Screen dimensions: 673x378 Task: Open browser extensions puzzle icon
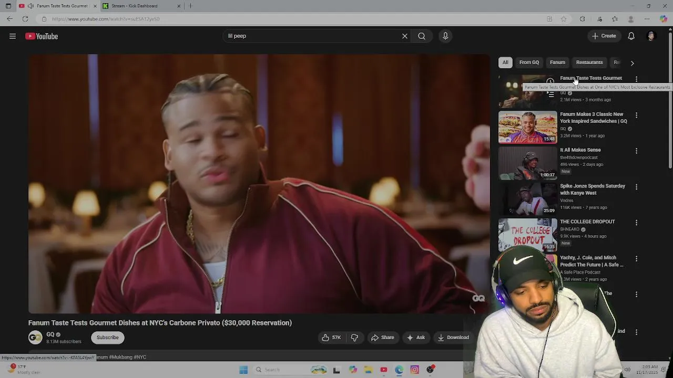point(582,19)
